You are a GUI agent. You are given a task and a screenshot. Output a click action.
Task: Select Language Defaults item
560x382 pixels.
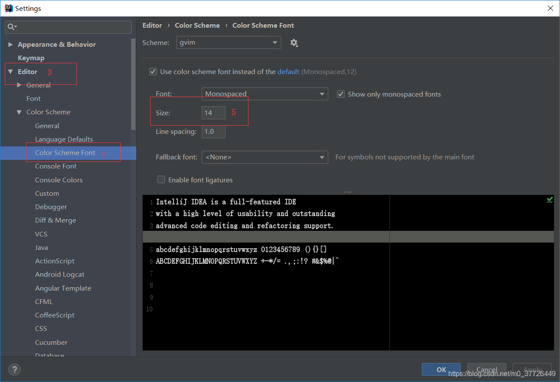point(64,139)
